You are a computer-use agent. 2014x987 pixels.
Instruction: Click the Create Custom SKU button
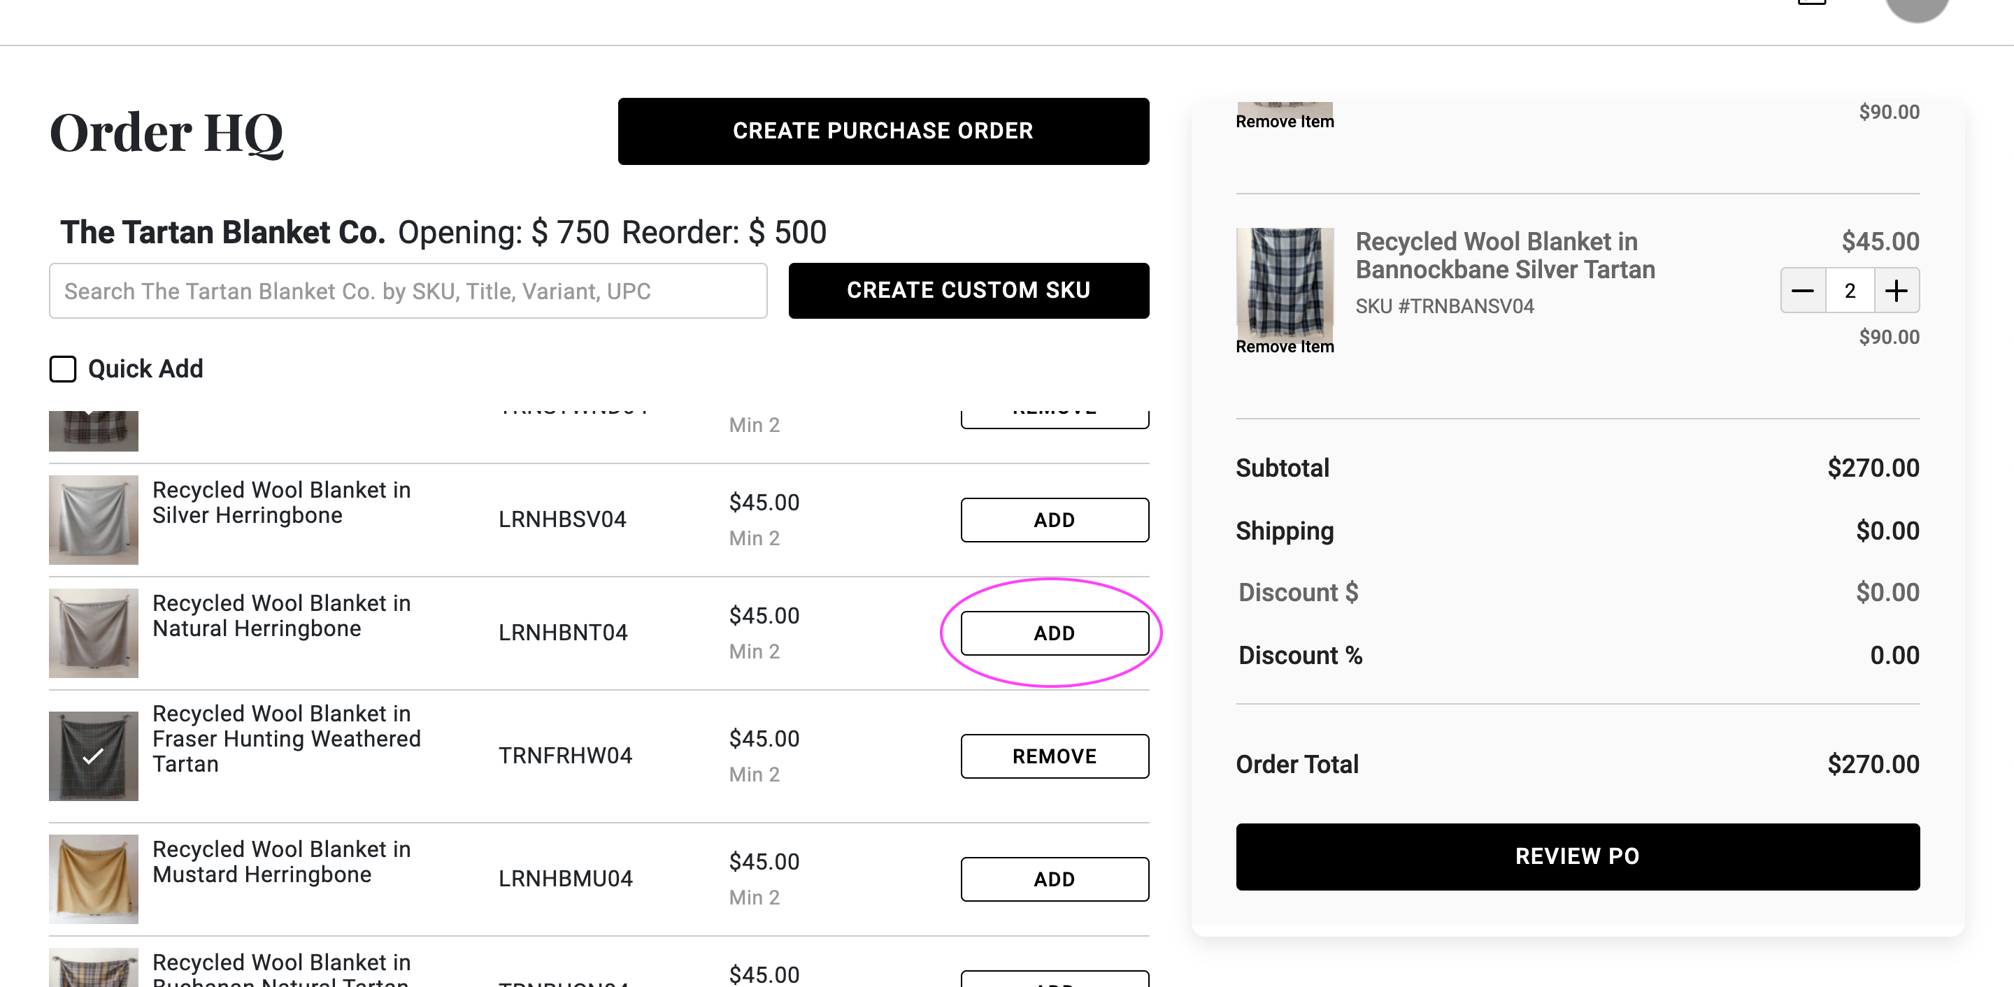pyautogui.click(x=968, y=291)
